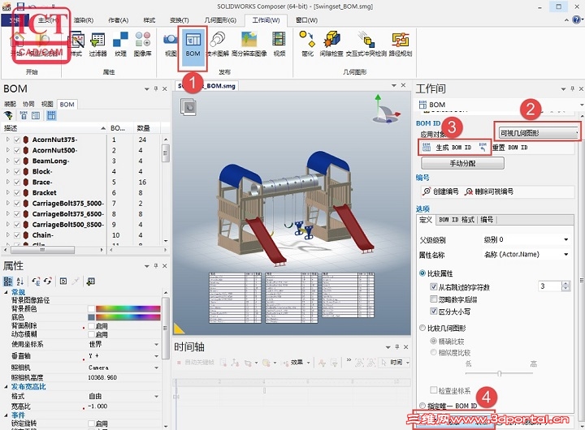This screenshot has width=585, height=430.
Task: Click the 手动分配 button
Action: click(x=462, y=163)
